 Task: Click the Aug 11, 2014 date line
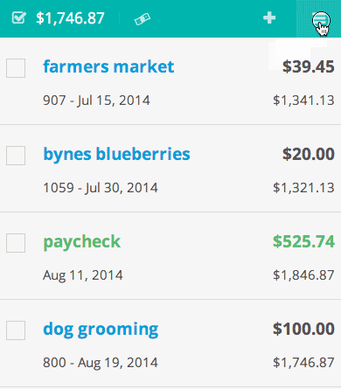click(83, 275)
